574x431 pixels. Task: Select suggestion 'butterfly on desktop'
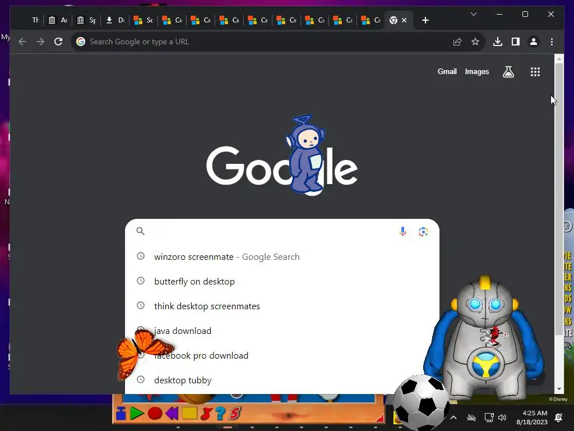click(282, 282)
